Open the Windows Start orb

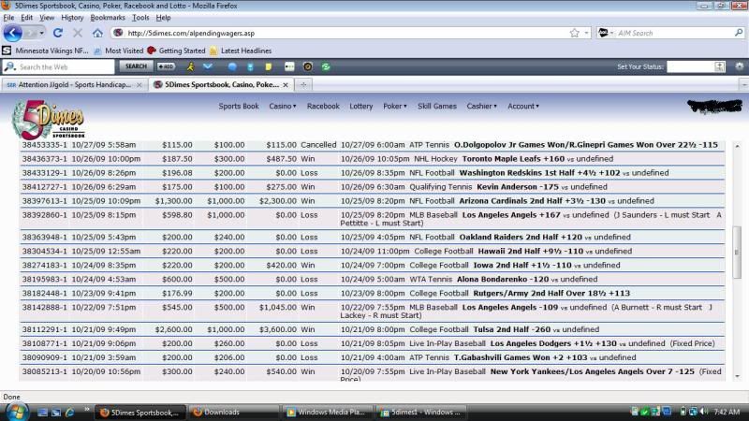click(16, 412)
